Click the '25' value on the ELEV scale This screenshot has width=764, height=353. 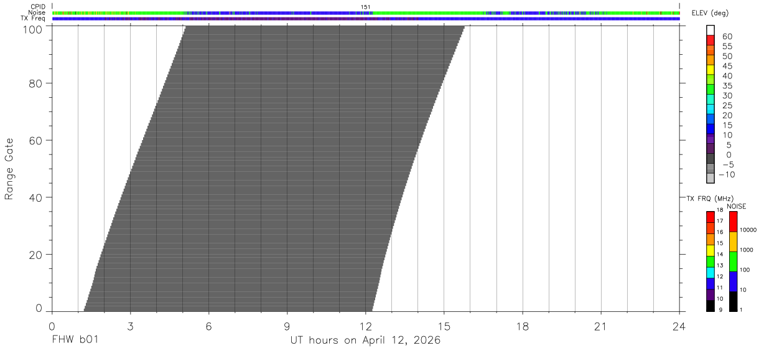pos(727,105)
